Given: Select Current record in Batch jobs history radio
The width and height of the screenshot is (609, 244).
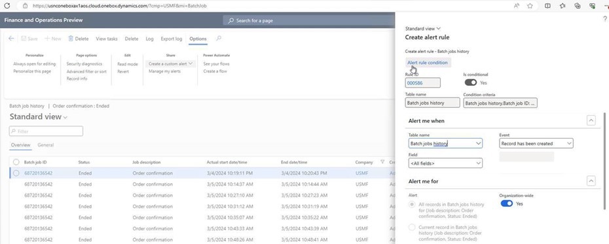Looking at the screenshot, I should 412,227.
